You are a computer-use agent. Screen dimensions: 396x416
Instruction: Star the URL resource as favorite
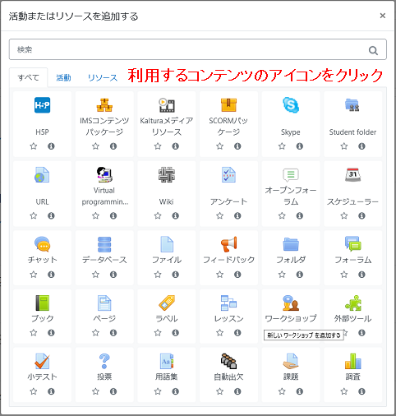[34, 215]
